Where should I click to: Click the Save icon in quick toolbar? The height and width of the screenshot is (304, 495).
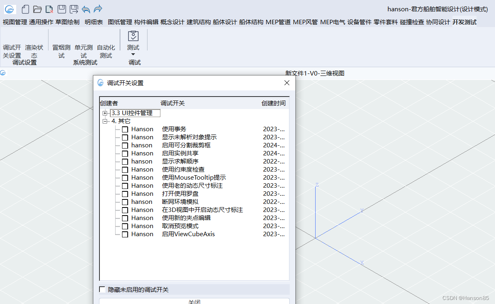click(61, 9)
